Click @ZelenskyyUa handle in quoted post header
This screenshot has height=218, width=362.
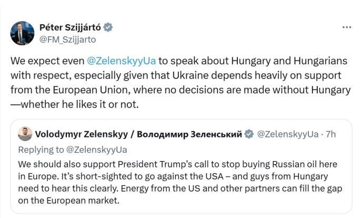[x=287, y=134]
